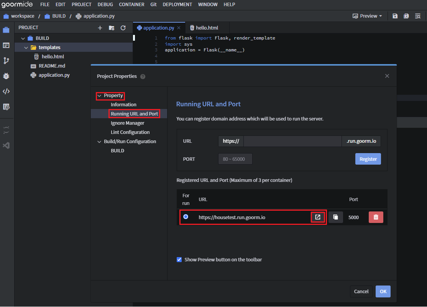The width and height of the screenshot is (427, 307).
Task: Select Lint Configuration item
Action: (130, 132)
